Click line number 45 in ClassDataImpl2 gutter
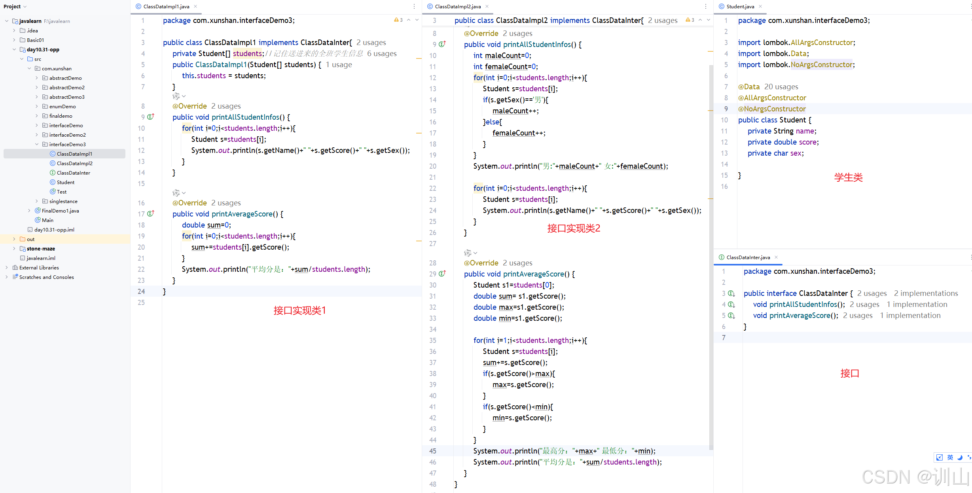The image size is (972, 493). [433, 451]
